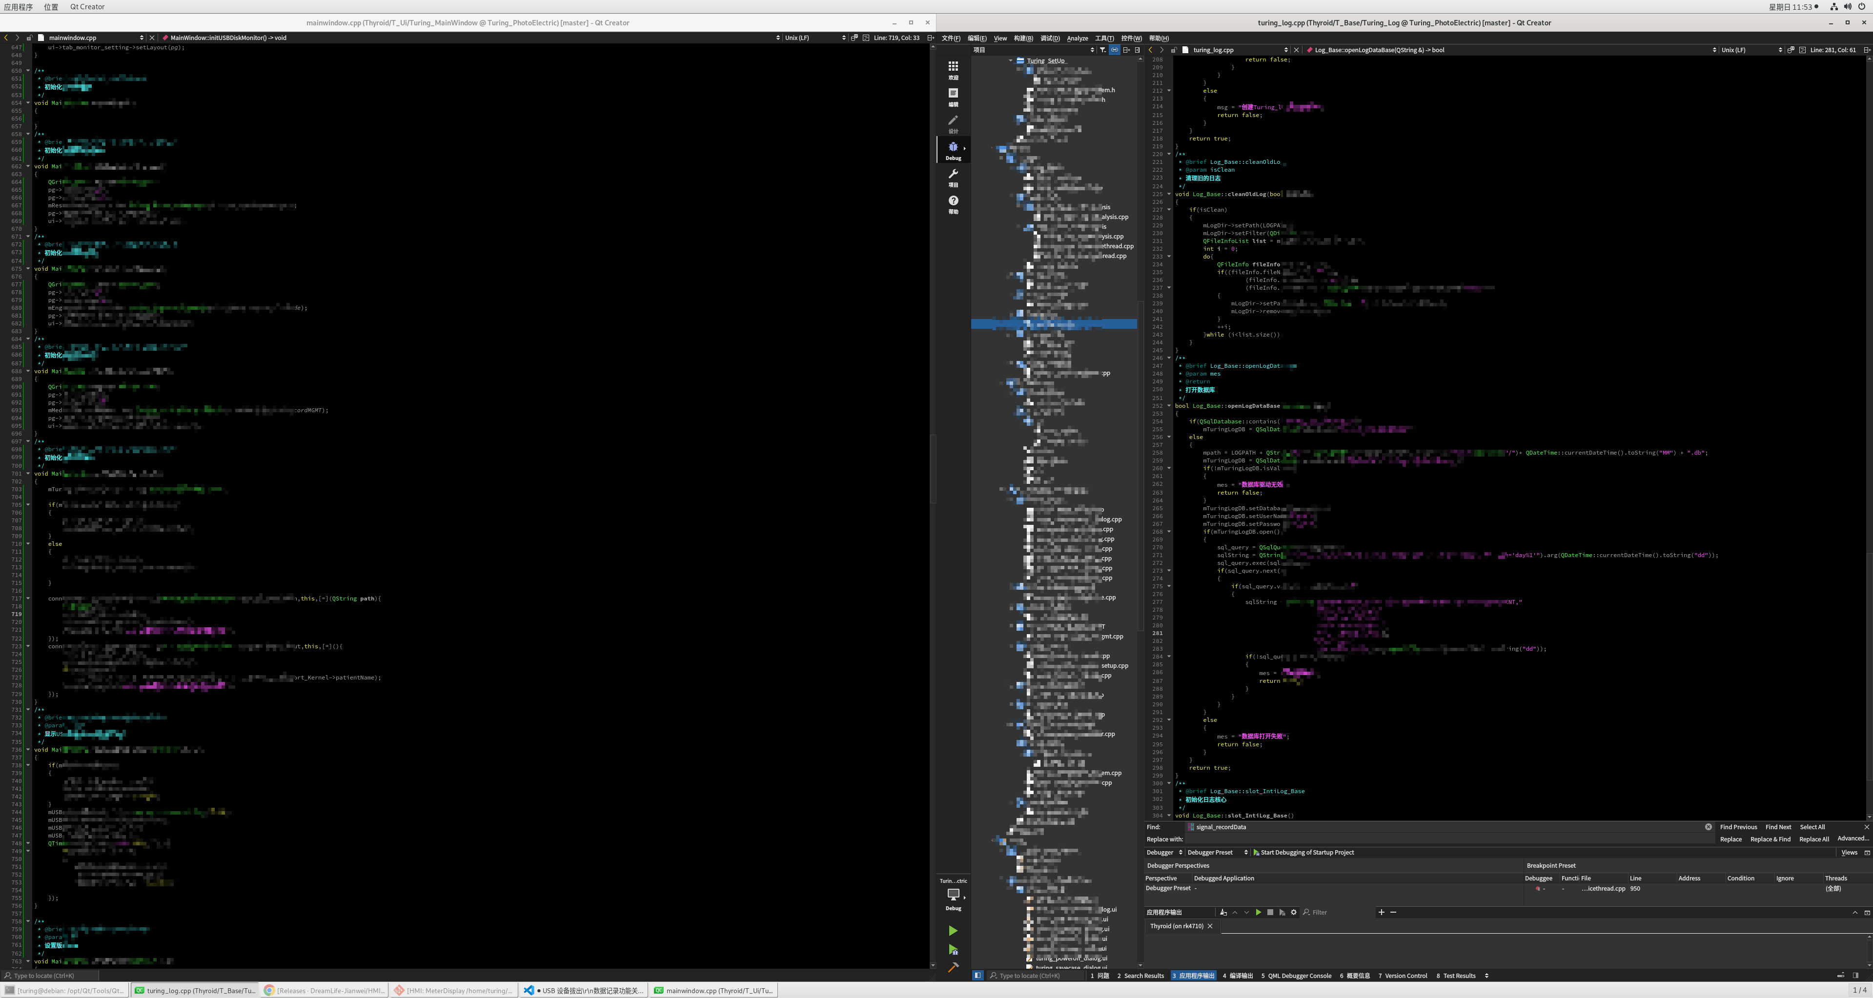The height and width of the screenshot is (998, 1873).
Task: Open output panes selector arrows in status bar
Action: 1486,976
